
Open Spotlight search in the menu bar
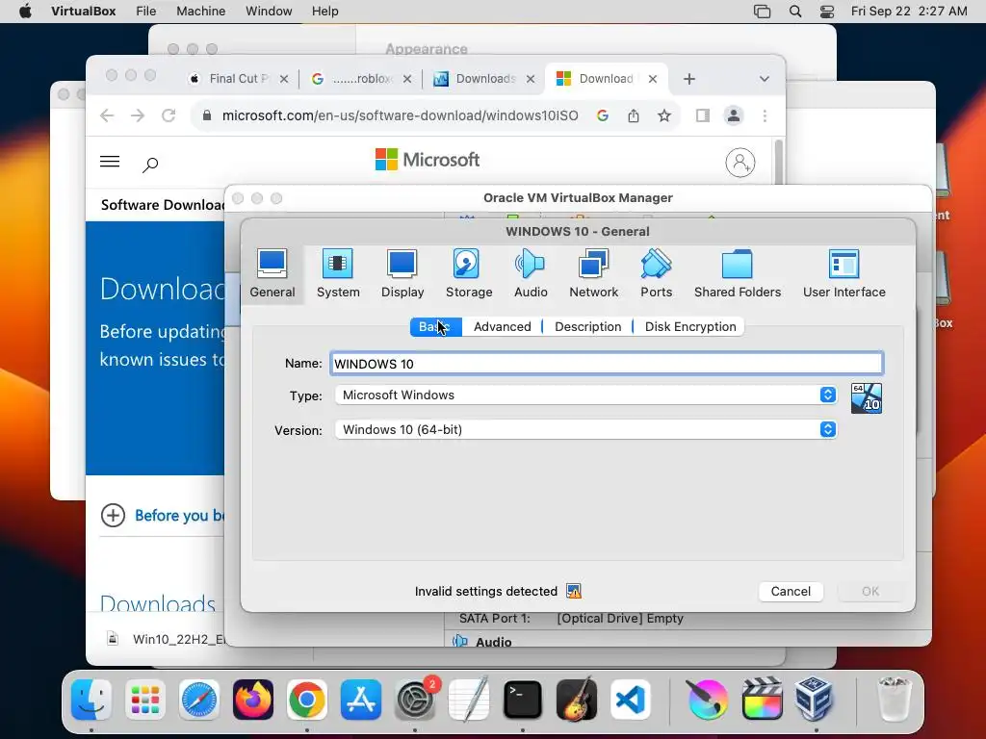click(794, 12)
